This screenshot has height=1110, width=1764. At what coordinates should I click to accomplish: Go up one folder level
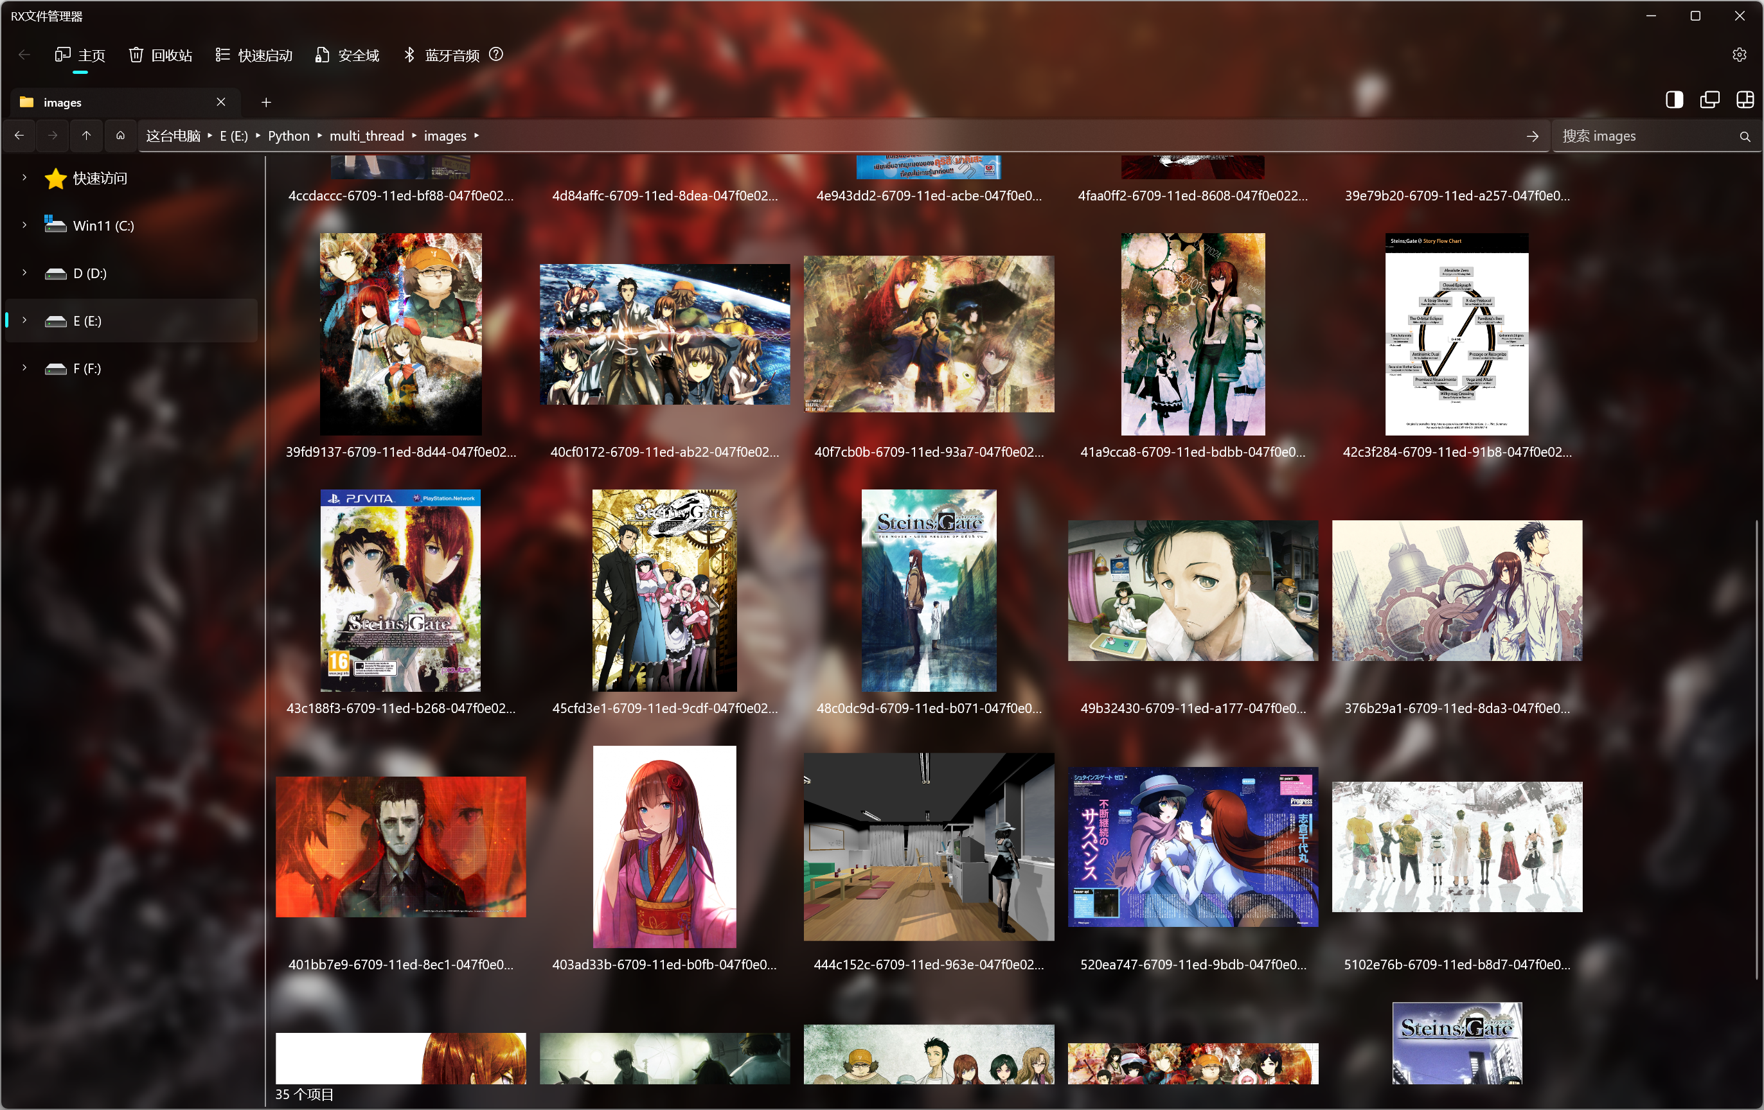click(x=87, y=136)
